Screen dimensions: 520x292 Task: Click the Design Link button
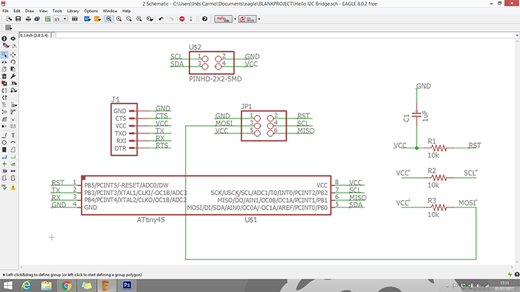[x=223, y=19]
